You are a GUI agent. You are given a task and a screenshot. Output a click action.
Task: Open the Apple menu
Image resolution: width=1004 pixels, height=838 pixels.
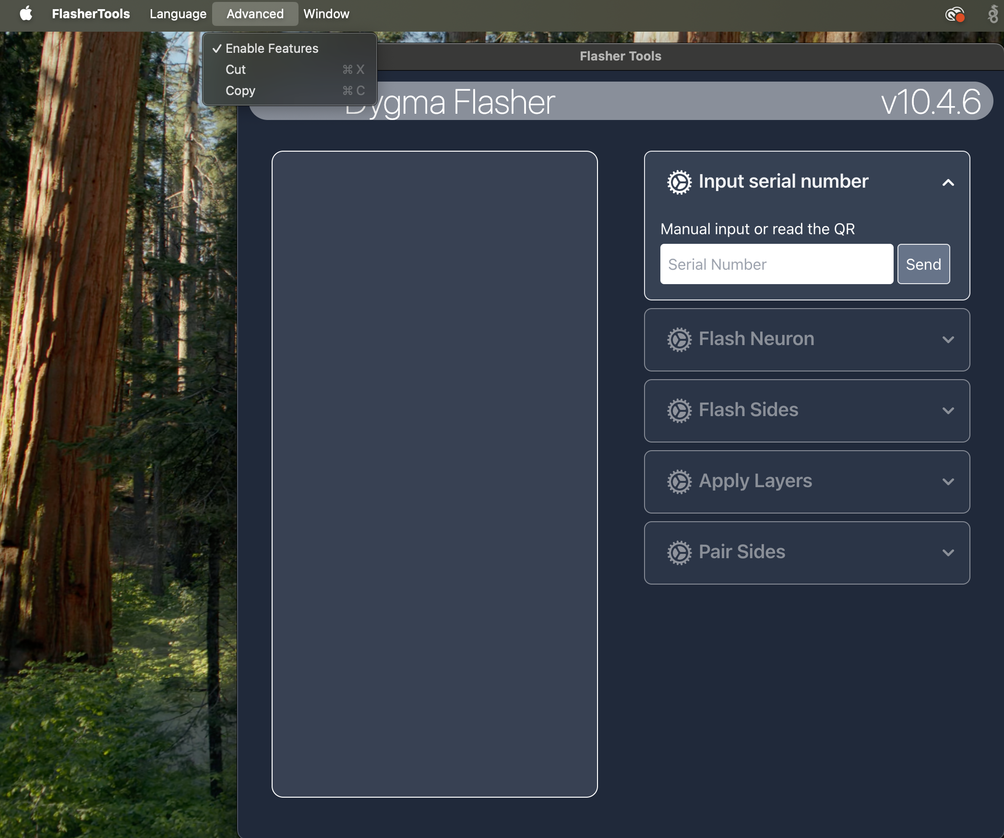26,14
